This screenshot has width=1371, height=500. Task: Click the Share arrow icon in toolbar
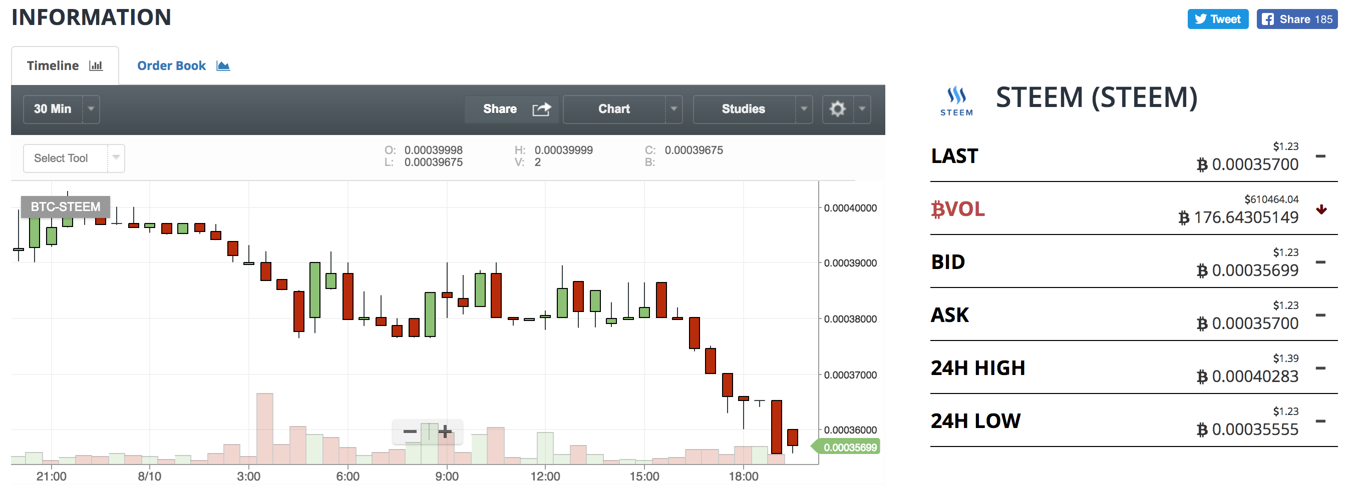click(x=542, y=109)
